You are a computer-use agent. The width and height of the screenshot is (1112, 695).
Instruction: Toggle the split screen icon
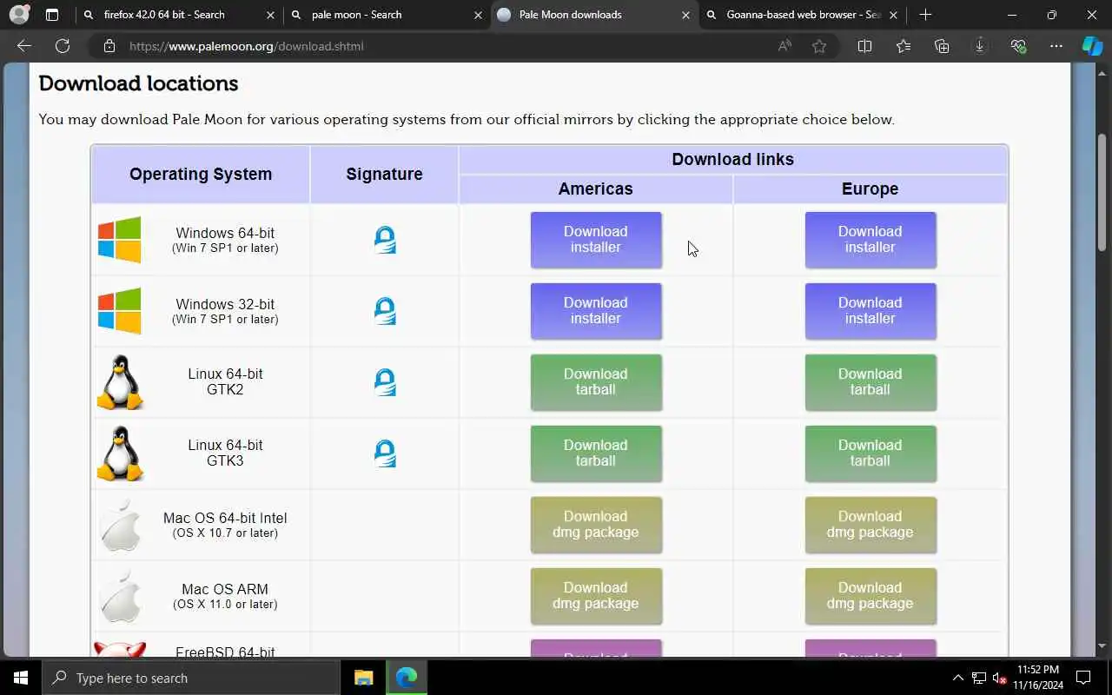[864, 46]
